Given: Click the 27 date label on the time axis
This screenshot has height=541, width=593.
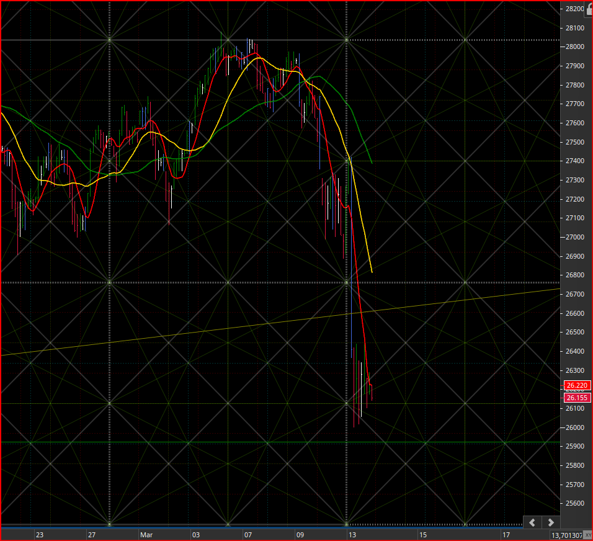Looking at the screenshot, I should pos(92,535).
